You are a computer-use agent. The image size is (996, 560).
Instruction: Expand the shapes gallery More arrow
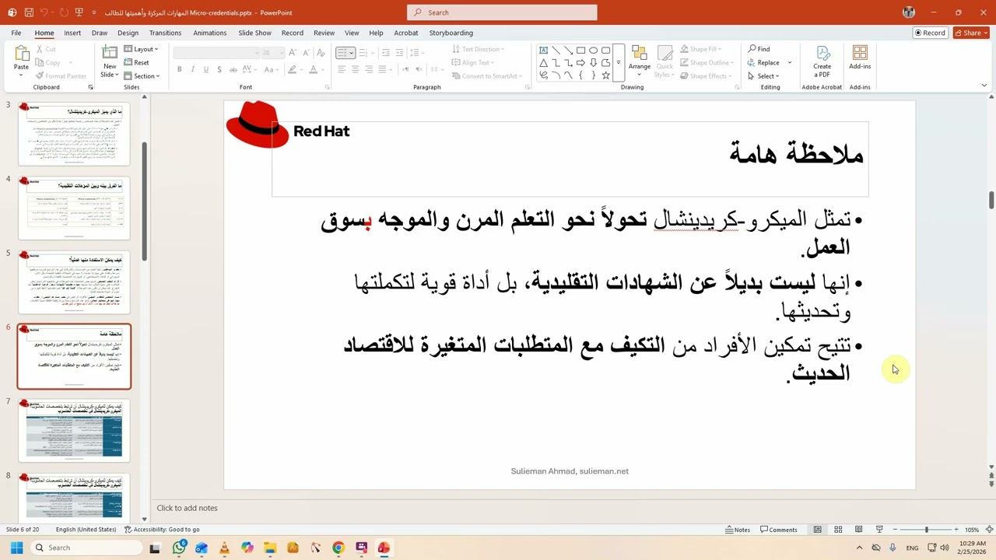click(619, 62)
